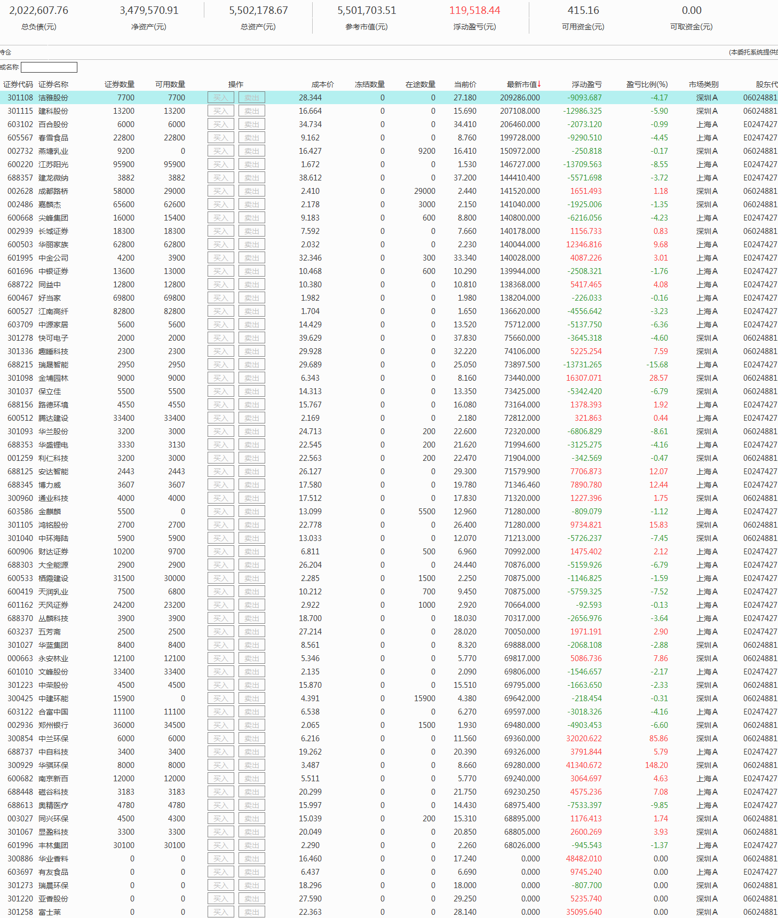
Task: Select the 嘉麟杰 stock name
Action: coord(50,205)
